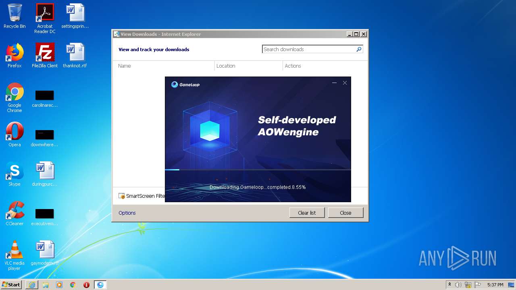This screenshot has height=290, width=516.
Task: Launch Firefox from the desktop
Action: coord(15,55)
